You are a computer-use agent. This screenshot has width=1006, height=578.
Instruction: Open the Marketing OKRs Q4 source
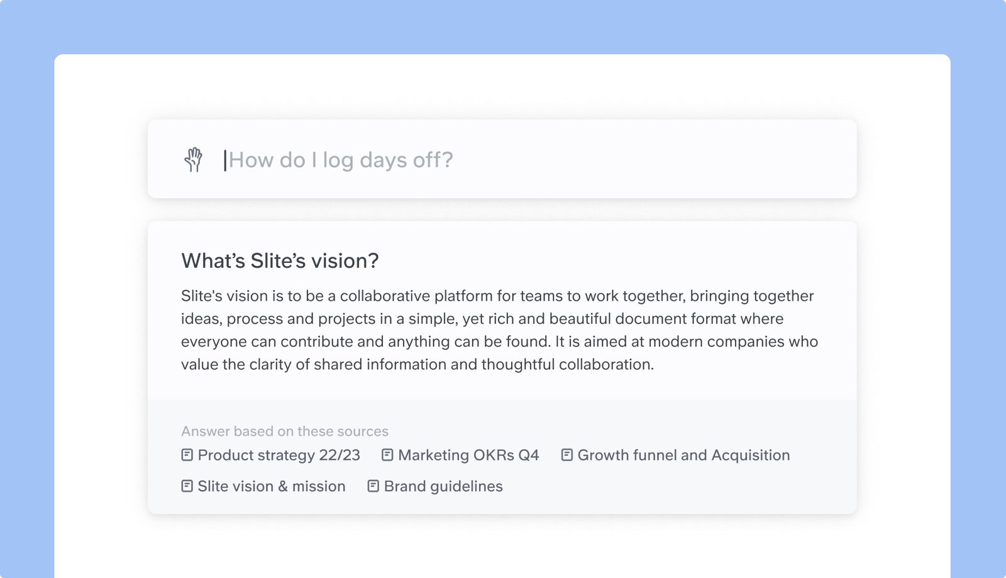tap(468, 455)
